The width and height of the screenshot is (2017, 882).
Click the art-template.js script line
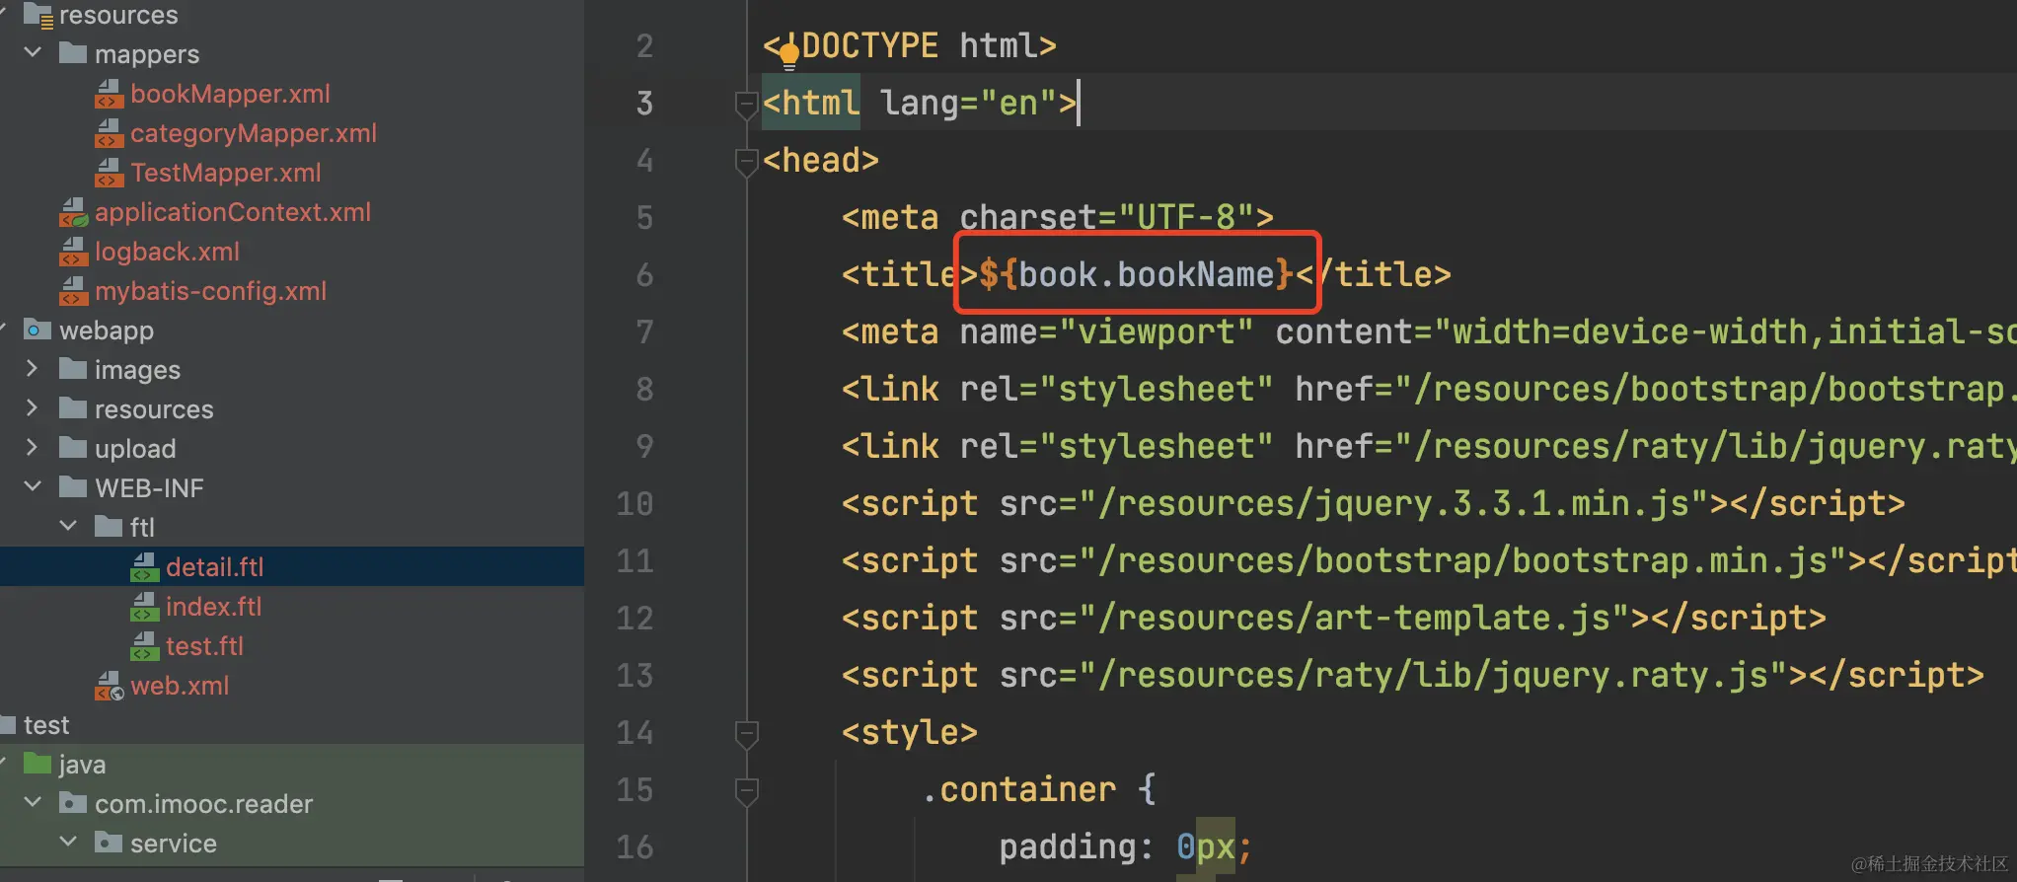(x=1334, y=618)
